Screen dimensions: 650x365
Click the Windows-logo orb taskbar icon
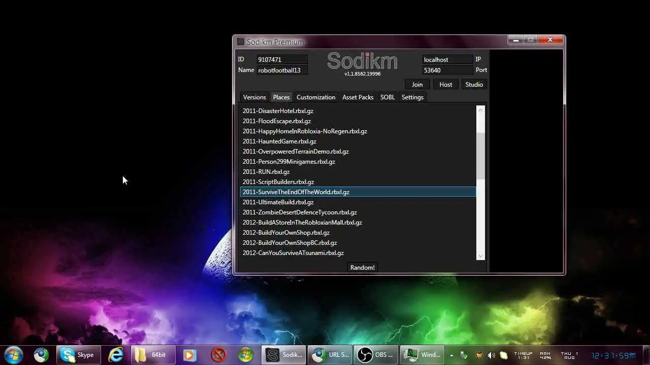245,355
